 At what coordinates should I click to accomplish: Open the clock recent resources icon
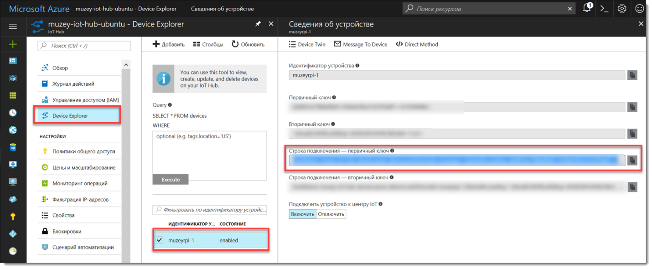[x=13, y=113]
